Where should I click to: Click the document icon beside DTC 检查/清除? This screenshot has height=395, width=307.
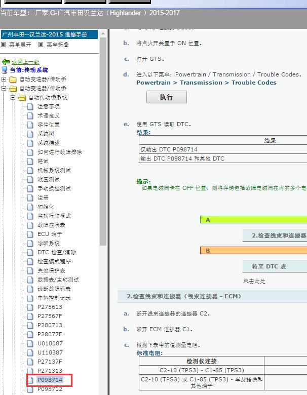30,252
